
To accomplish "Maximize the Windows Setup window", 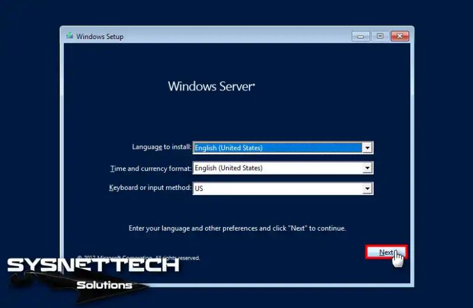I will (380, 36).
